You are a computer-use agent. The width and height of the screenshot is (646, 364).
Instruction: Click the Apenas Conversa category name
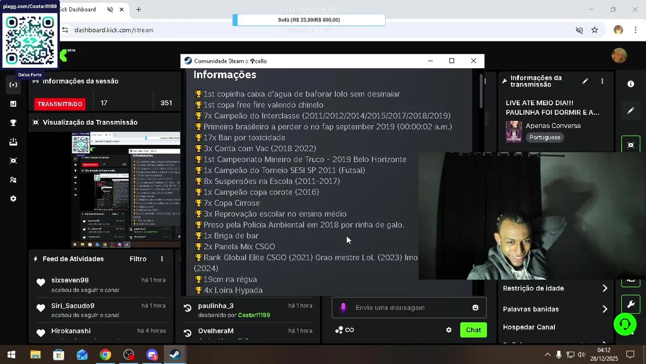tap(553, 125)
